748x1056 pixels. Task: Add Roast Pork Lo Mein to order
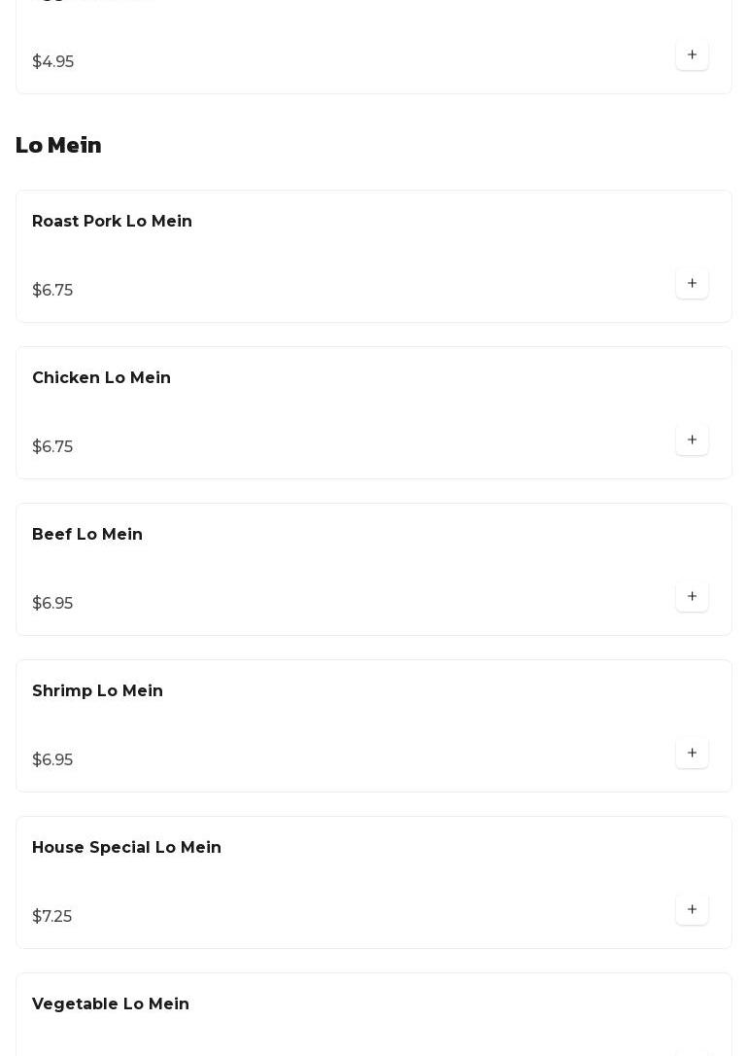coord(692,284)
